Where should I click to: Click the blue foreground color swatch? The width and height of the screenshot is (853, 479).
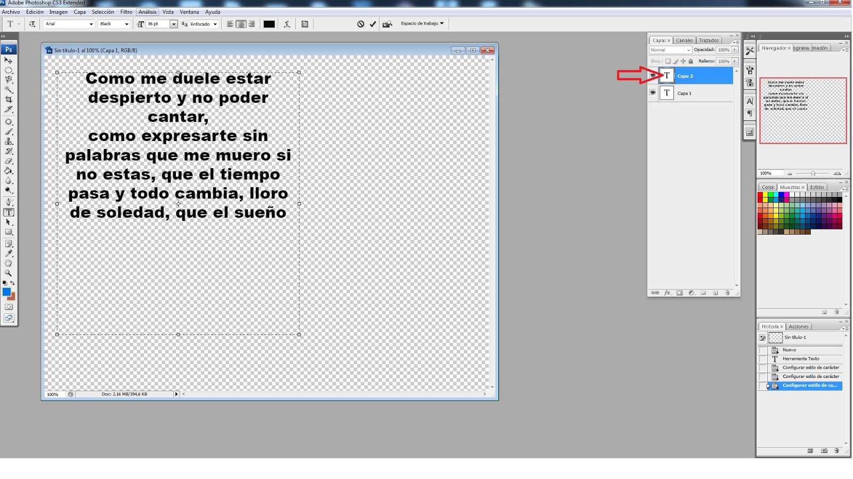tap(6, 292)
